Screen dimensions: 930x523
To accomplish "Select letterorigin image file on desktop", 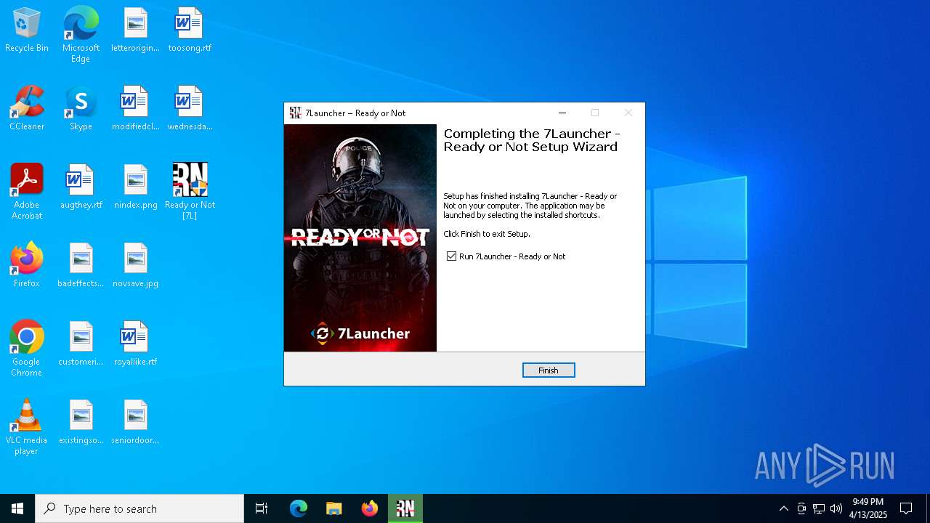I will click(135, 31).
